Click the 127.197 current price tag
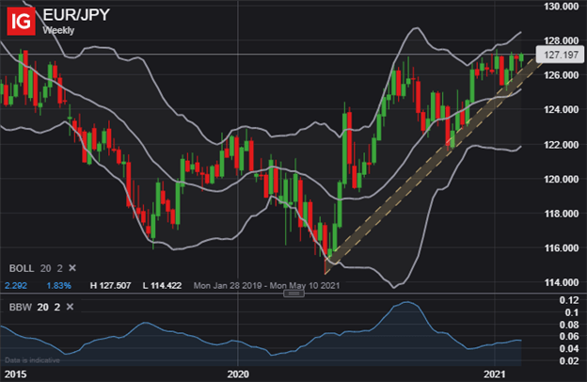Screen dimensions: 587x382 [561, 55]
